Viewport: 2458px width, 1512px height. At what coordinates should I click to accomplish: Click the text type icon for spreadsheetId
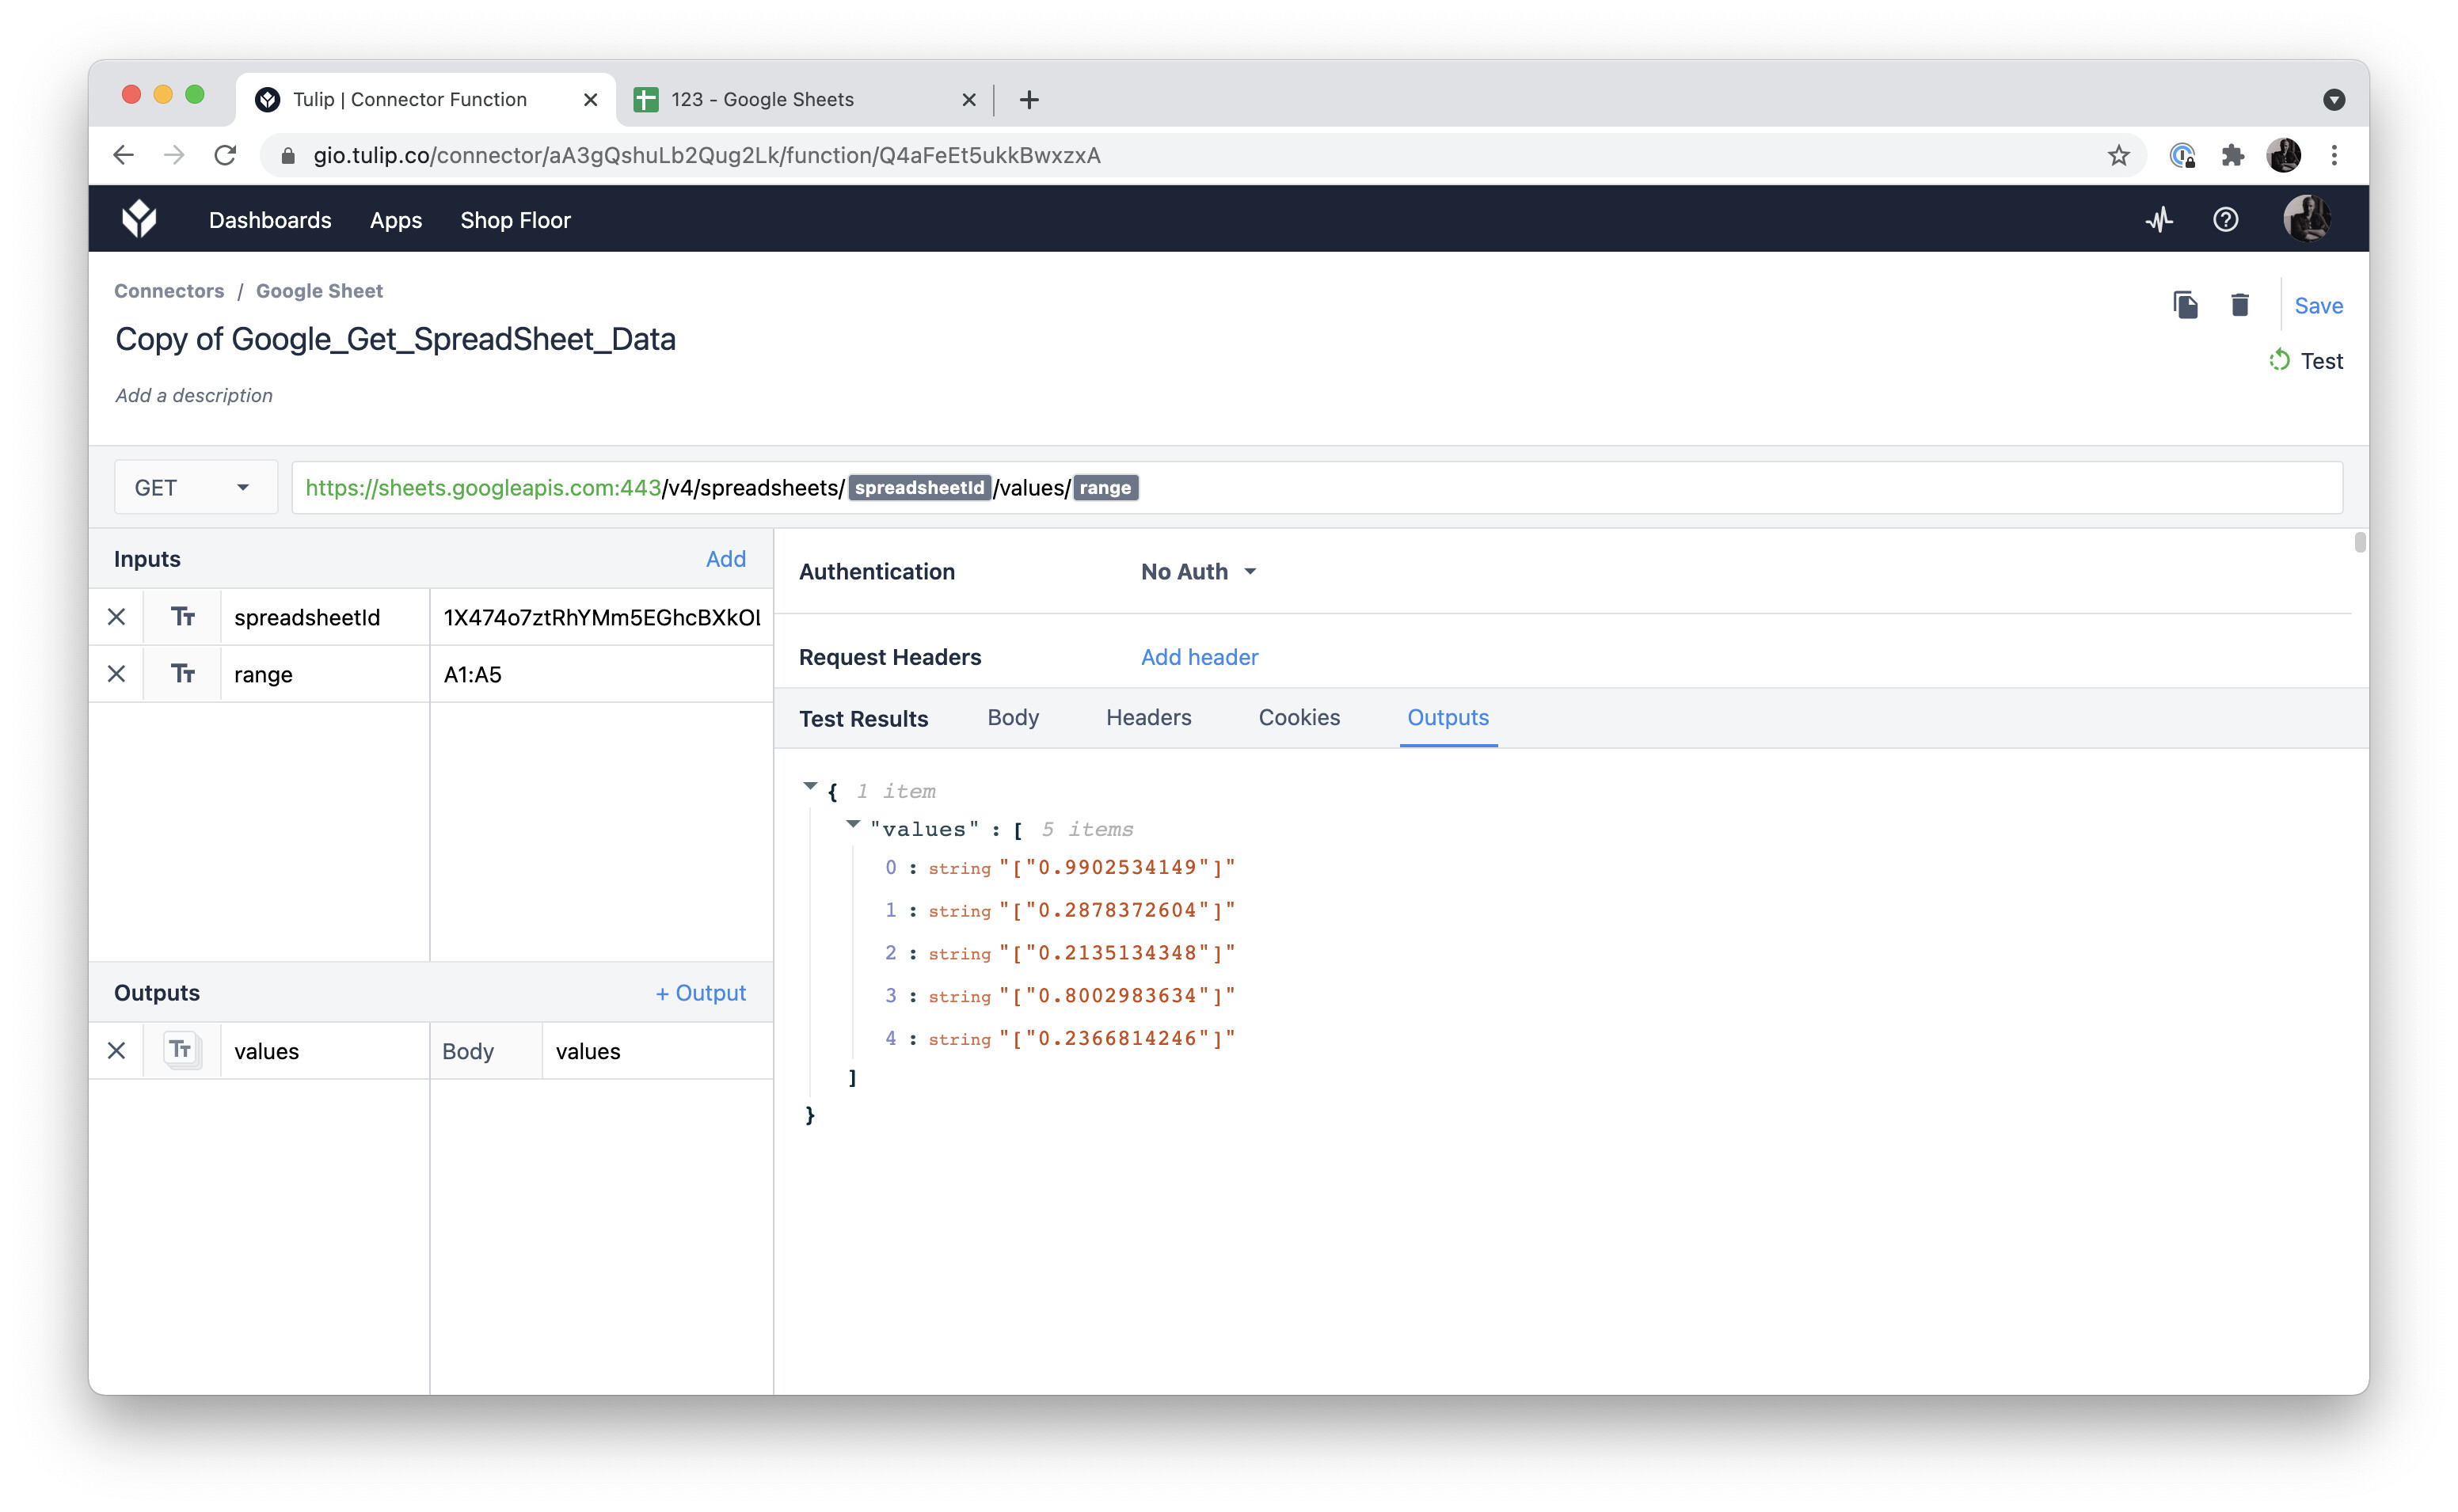182,617
